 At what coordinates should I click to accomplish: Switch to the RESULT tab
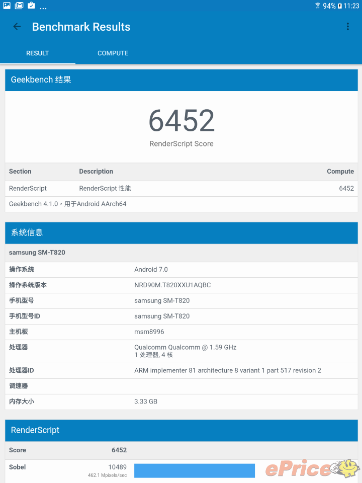tap(38, 53)
